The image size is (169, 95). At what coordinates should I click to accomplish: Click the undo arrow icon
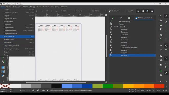161,45
